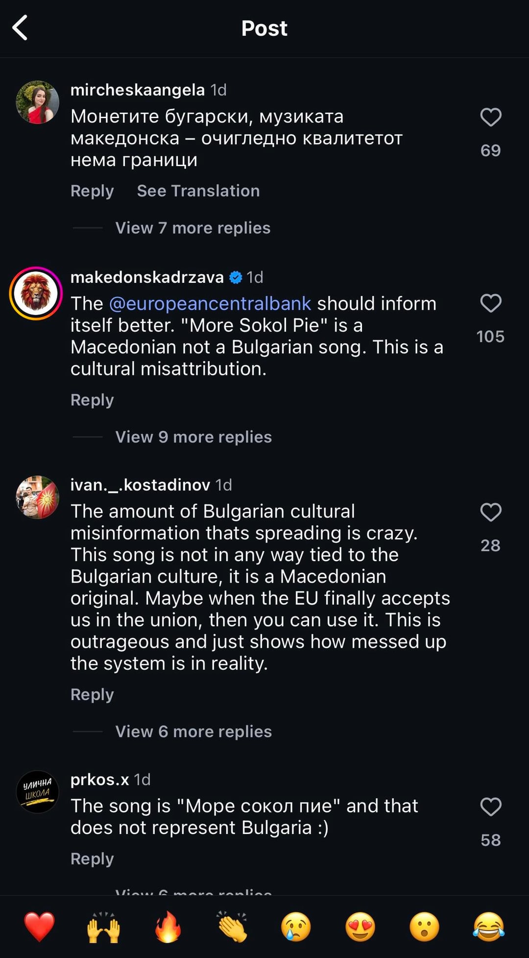Tap the surprised face emoji reaction
The image size is (529, 958).
425,927
